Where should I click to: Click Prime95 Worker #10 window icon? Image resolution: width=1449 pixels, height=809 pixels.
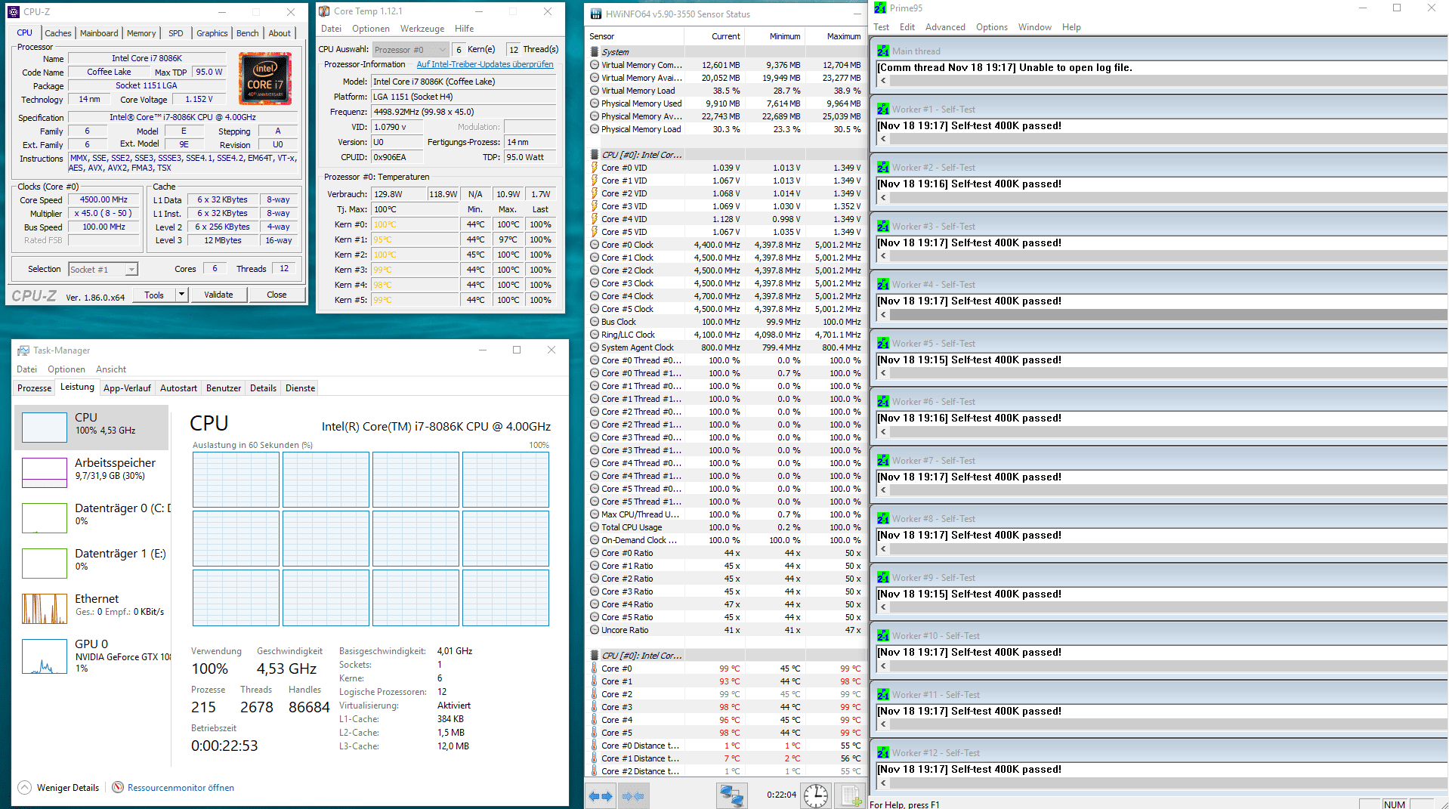pyautogui.click(x=883, y=635)
